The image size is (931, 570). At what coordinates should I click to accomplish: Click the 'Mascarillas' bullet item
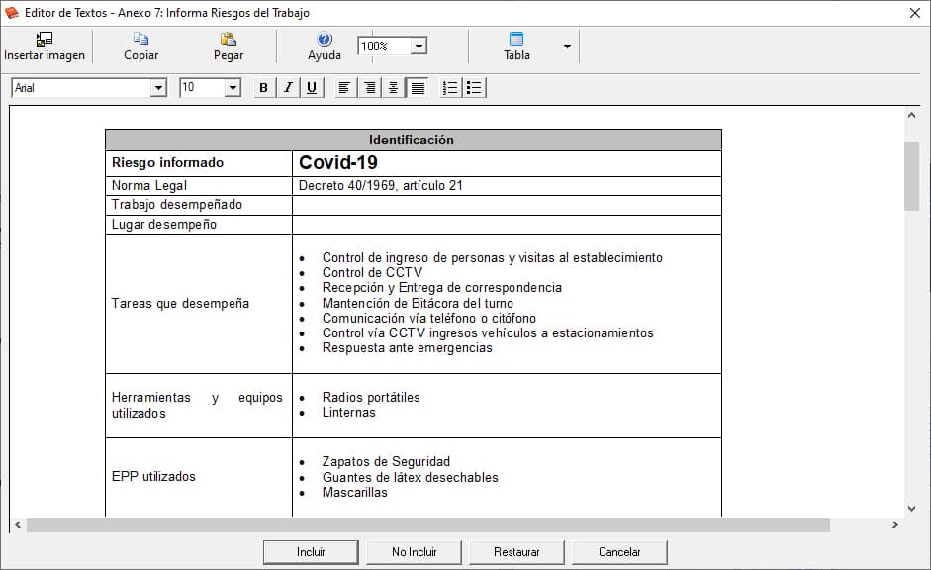354,492
